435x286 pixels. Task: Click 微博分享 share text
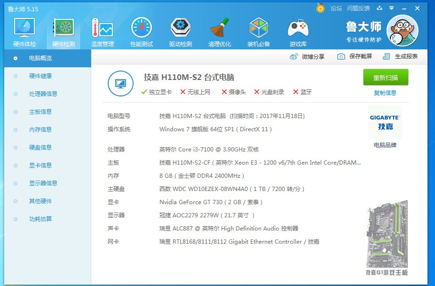tap(313, 56)
